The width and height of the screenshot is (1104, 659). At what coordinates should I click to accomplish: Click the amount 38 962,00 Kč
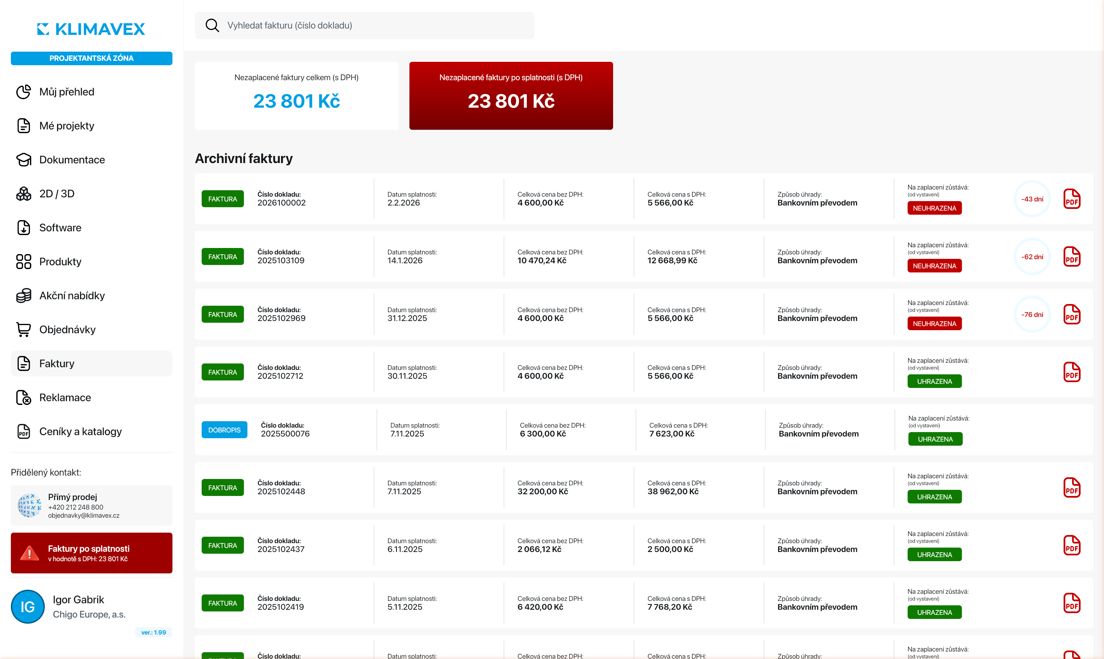(x=673, y=492)
